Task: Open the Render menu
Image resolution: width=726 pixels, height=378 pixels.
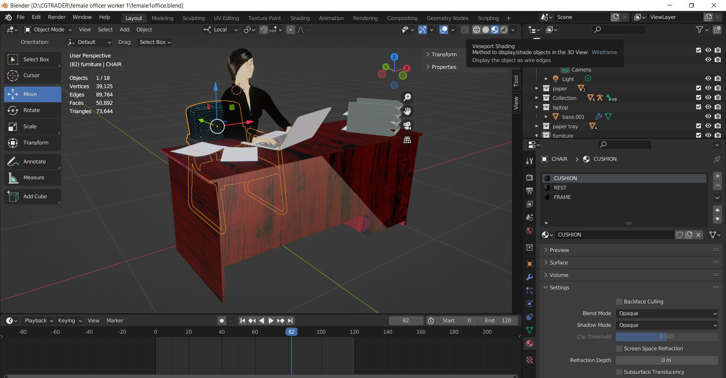Action: tap(57, 17)
